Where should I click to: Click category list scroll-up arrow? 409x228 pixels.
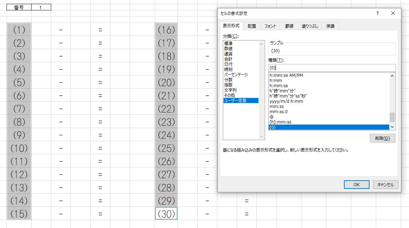coord(261,44)
